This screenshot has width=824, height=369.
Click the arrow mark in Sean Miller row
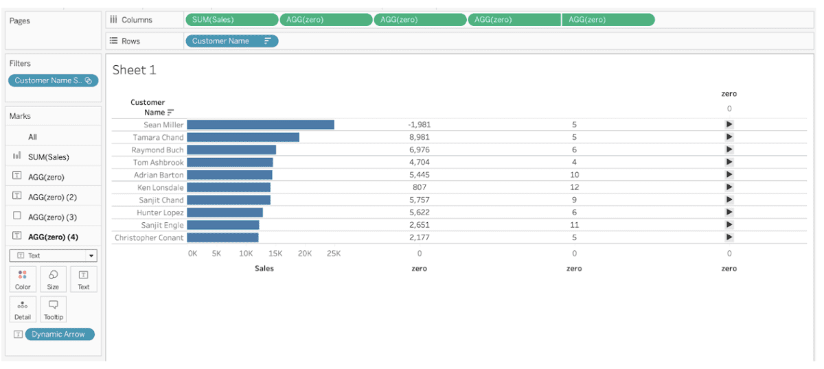click(729, 125)
